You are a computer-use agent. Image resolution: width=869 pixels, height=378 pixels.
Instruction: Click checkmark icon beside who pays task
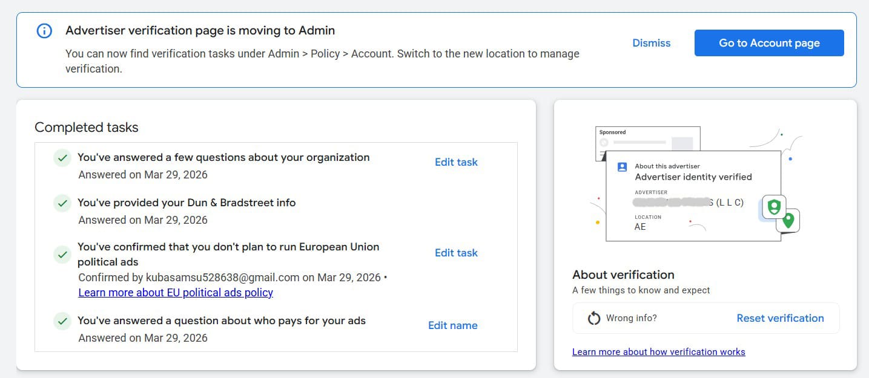[x=62, y=321]
